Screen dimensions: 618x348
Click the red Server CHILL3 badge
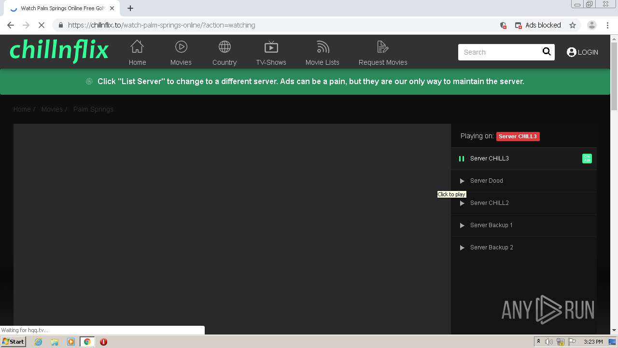[518, 136]
